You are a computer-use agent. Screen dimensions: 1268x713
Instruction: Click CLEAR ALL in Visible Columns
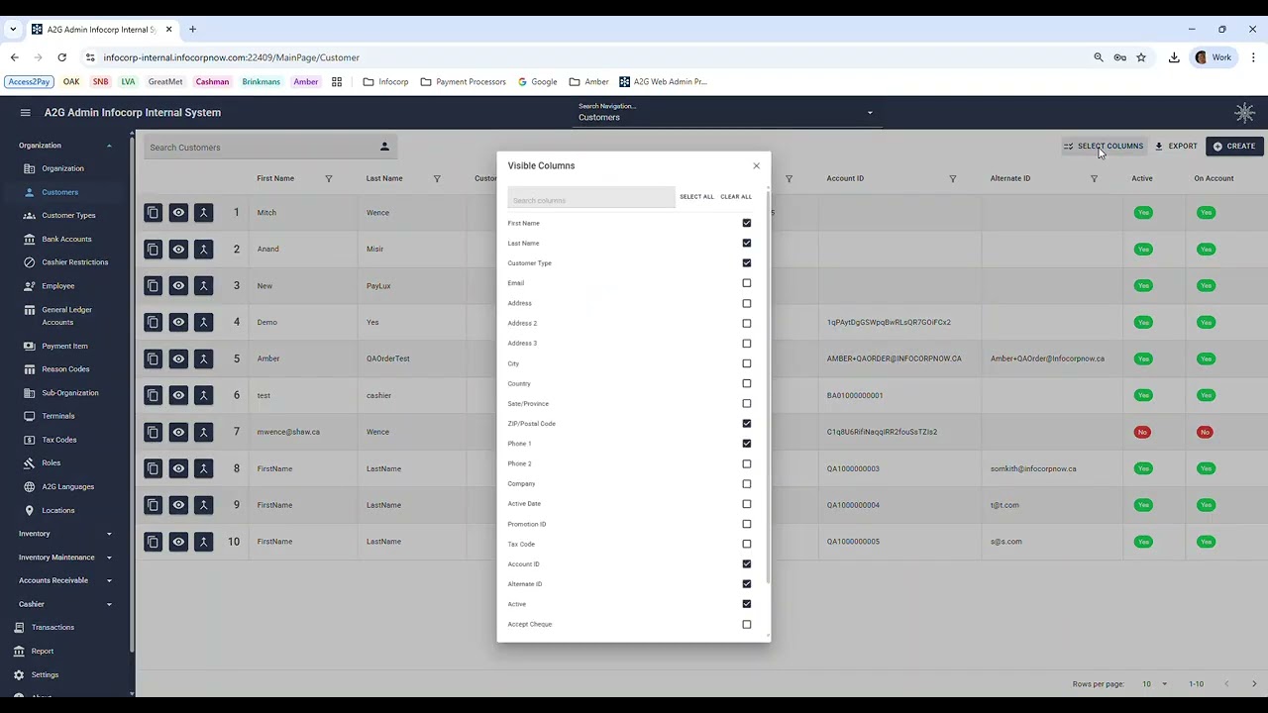(736, 197)
